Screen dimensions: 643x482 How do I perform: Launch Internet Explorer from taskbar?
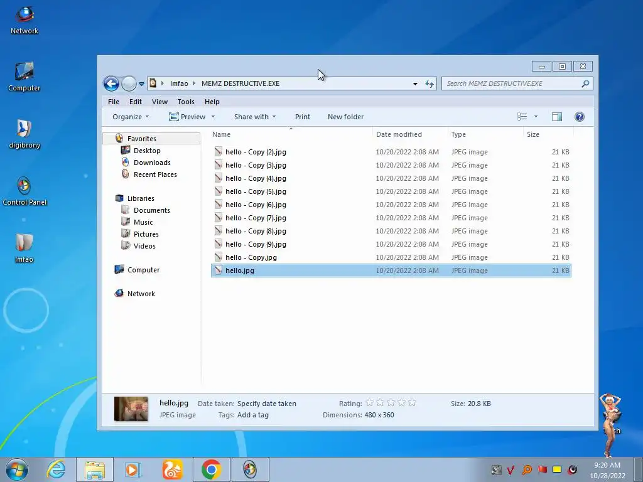56,469
